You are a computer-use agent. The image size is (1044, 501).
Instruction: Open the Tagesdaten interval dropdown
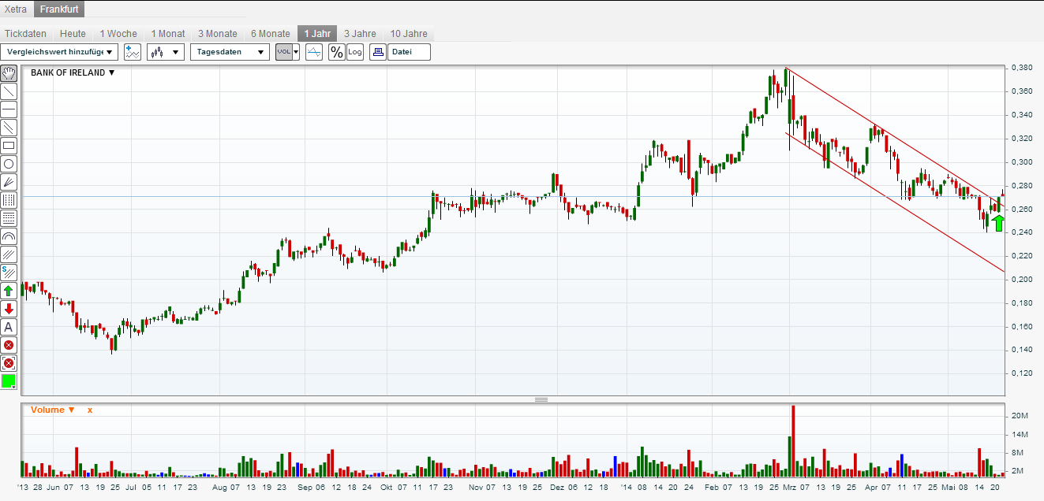pos(230,52)
